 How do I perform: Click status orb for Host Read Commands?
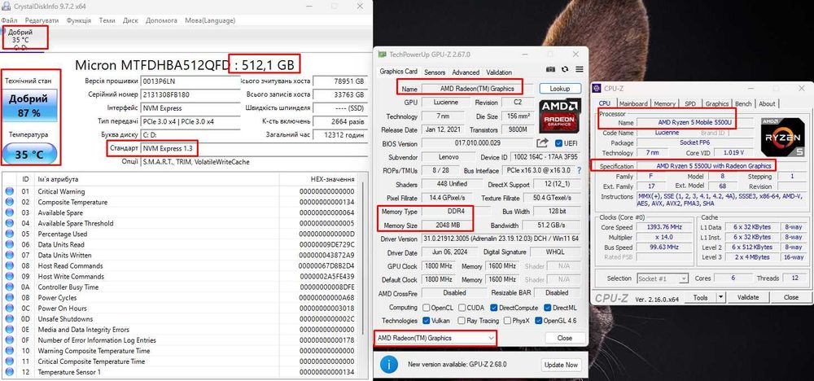(x=9, y=265)
